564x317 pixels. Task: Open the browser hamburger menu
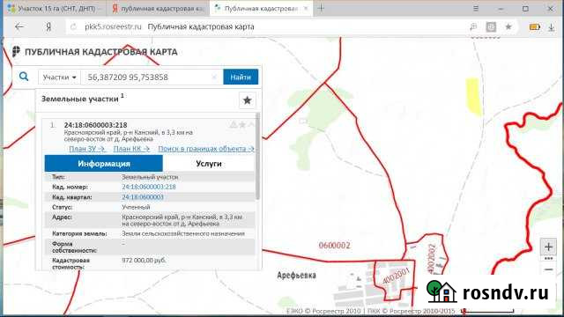click(x=476, y=8)
